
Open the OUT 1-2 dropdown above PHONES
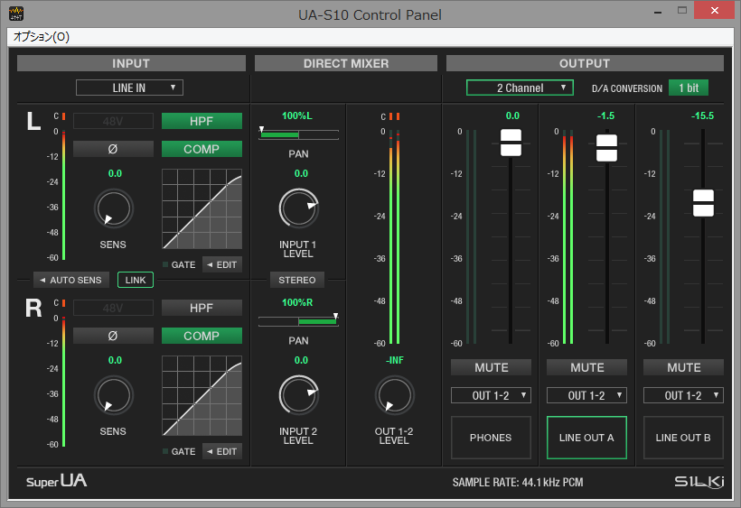click(491, 395)
